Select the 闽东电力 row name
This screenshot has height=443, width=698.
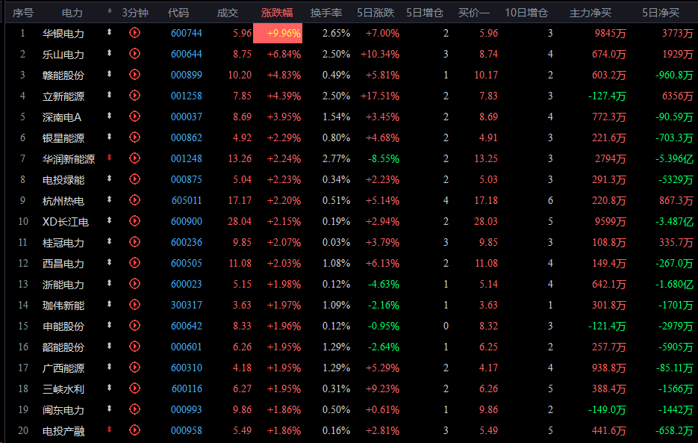(x=63, y=410)
